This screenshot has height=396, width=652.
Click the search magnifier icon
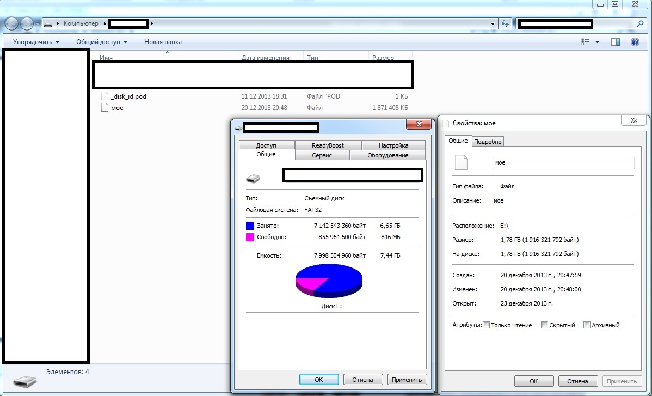click(640, 24)
